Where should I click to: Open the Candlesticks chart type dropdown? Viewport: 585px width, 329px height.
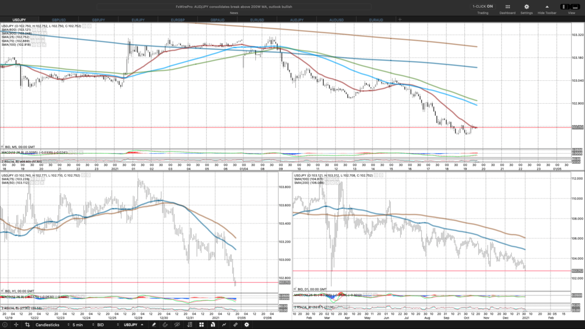[x=51, y=324]
